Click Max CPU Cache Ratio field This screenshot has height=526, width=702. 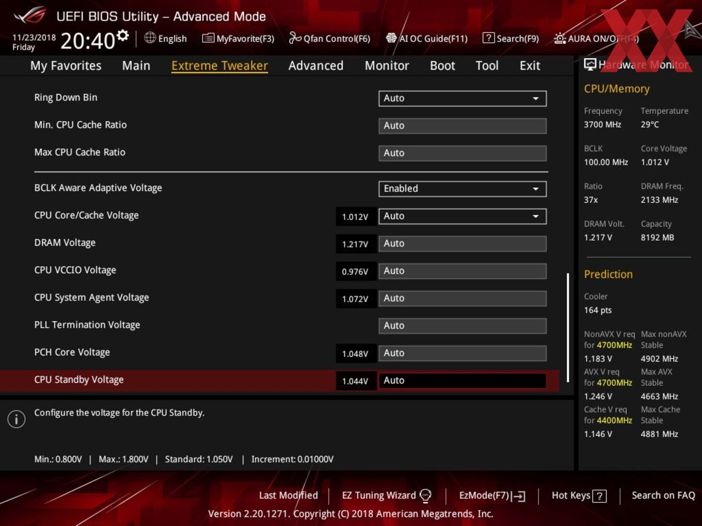pos(462,153)
